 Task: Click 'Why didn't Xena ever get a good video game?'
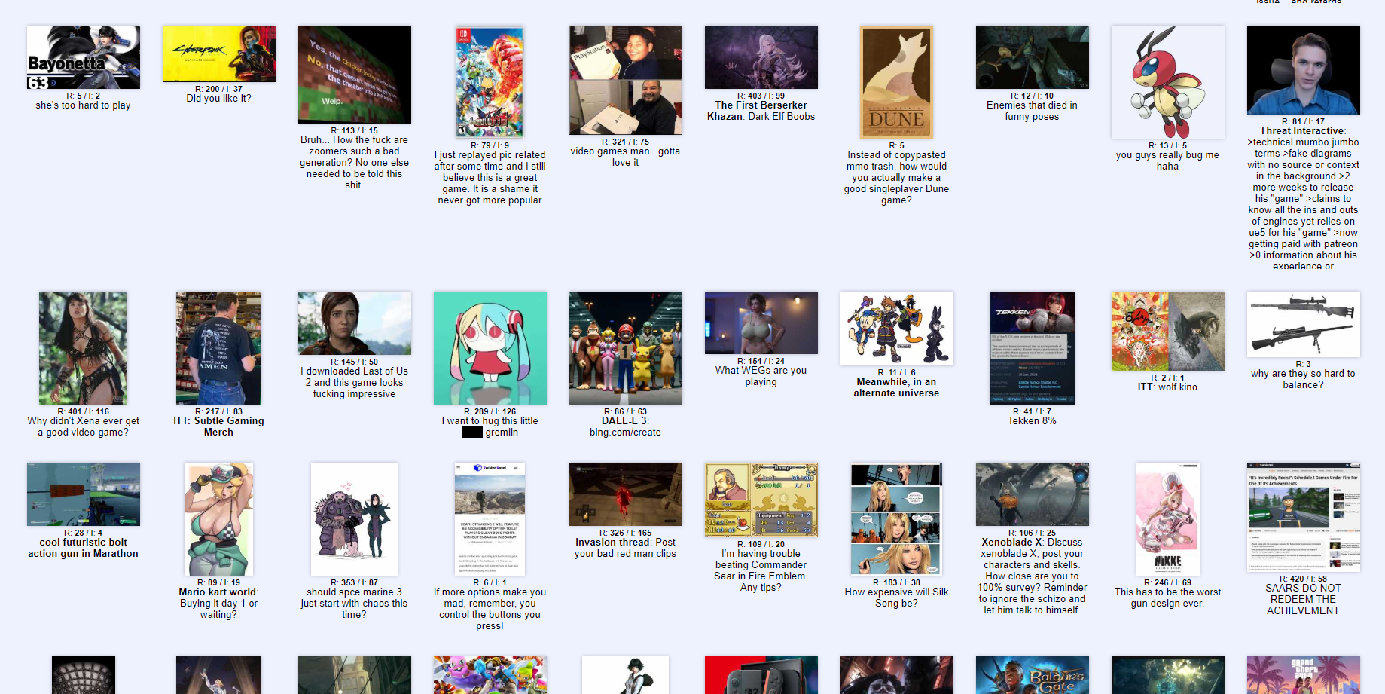coord(83,426)
